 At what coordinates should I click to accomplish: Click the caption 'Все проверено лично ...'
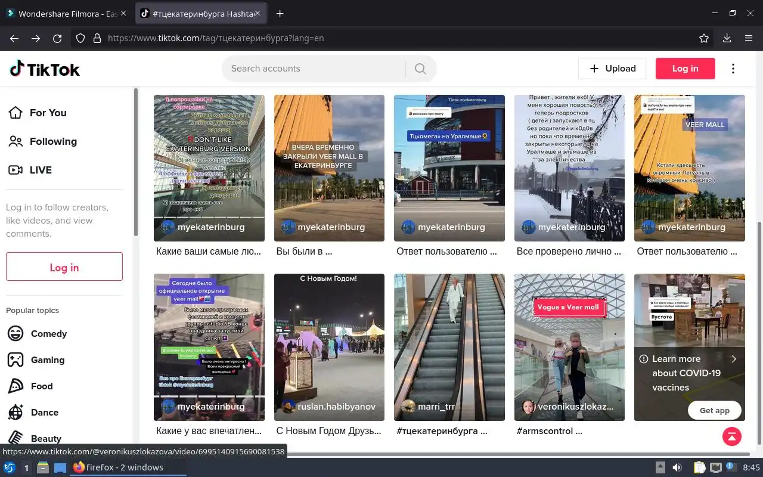point(569,252)
